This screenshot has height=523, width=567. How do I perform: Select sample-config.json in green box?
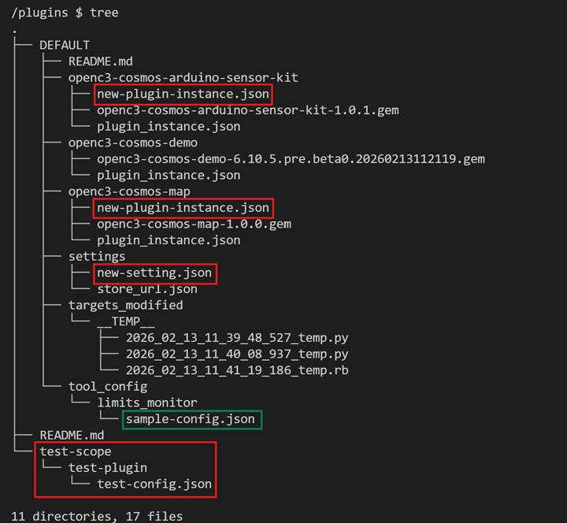coord(191,419)
